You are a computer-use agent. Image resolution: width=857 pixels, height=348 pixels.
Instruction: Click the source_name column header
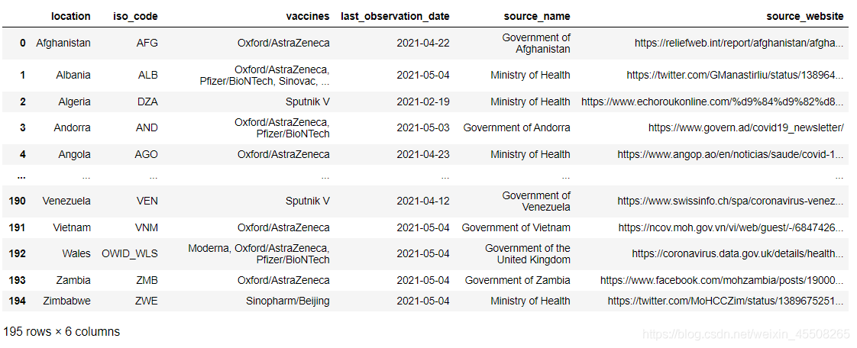click(x=537, y=16)
